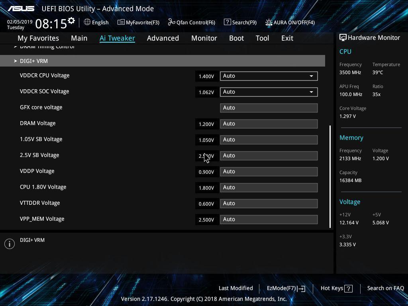Viewport: 408px width, 306px height.
Task: Open Qfan Control fan icon
Action: coord(171,22)
